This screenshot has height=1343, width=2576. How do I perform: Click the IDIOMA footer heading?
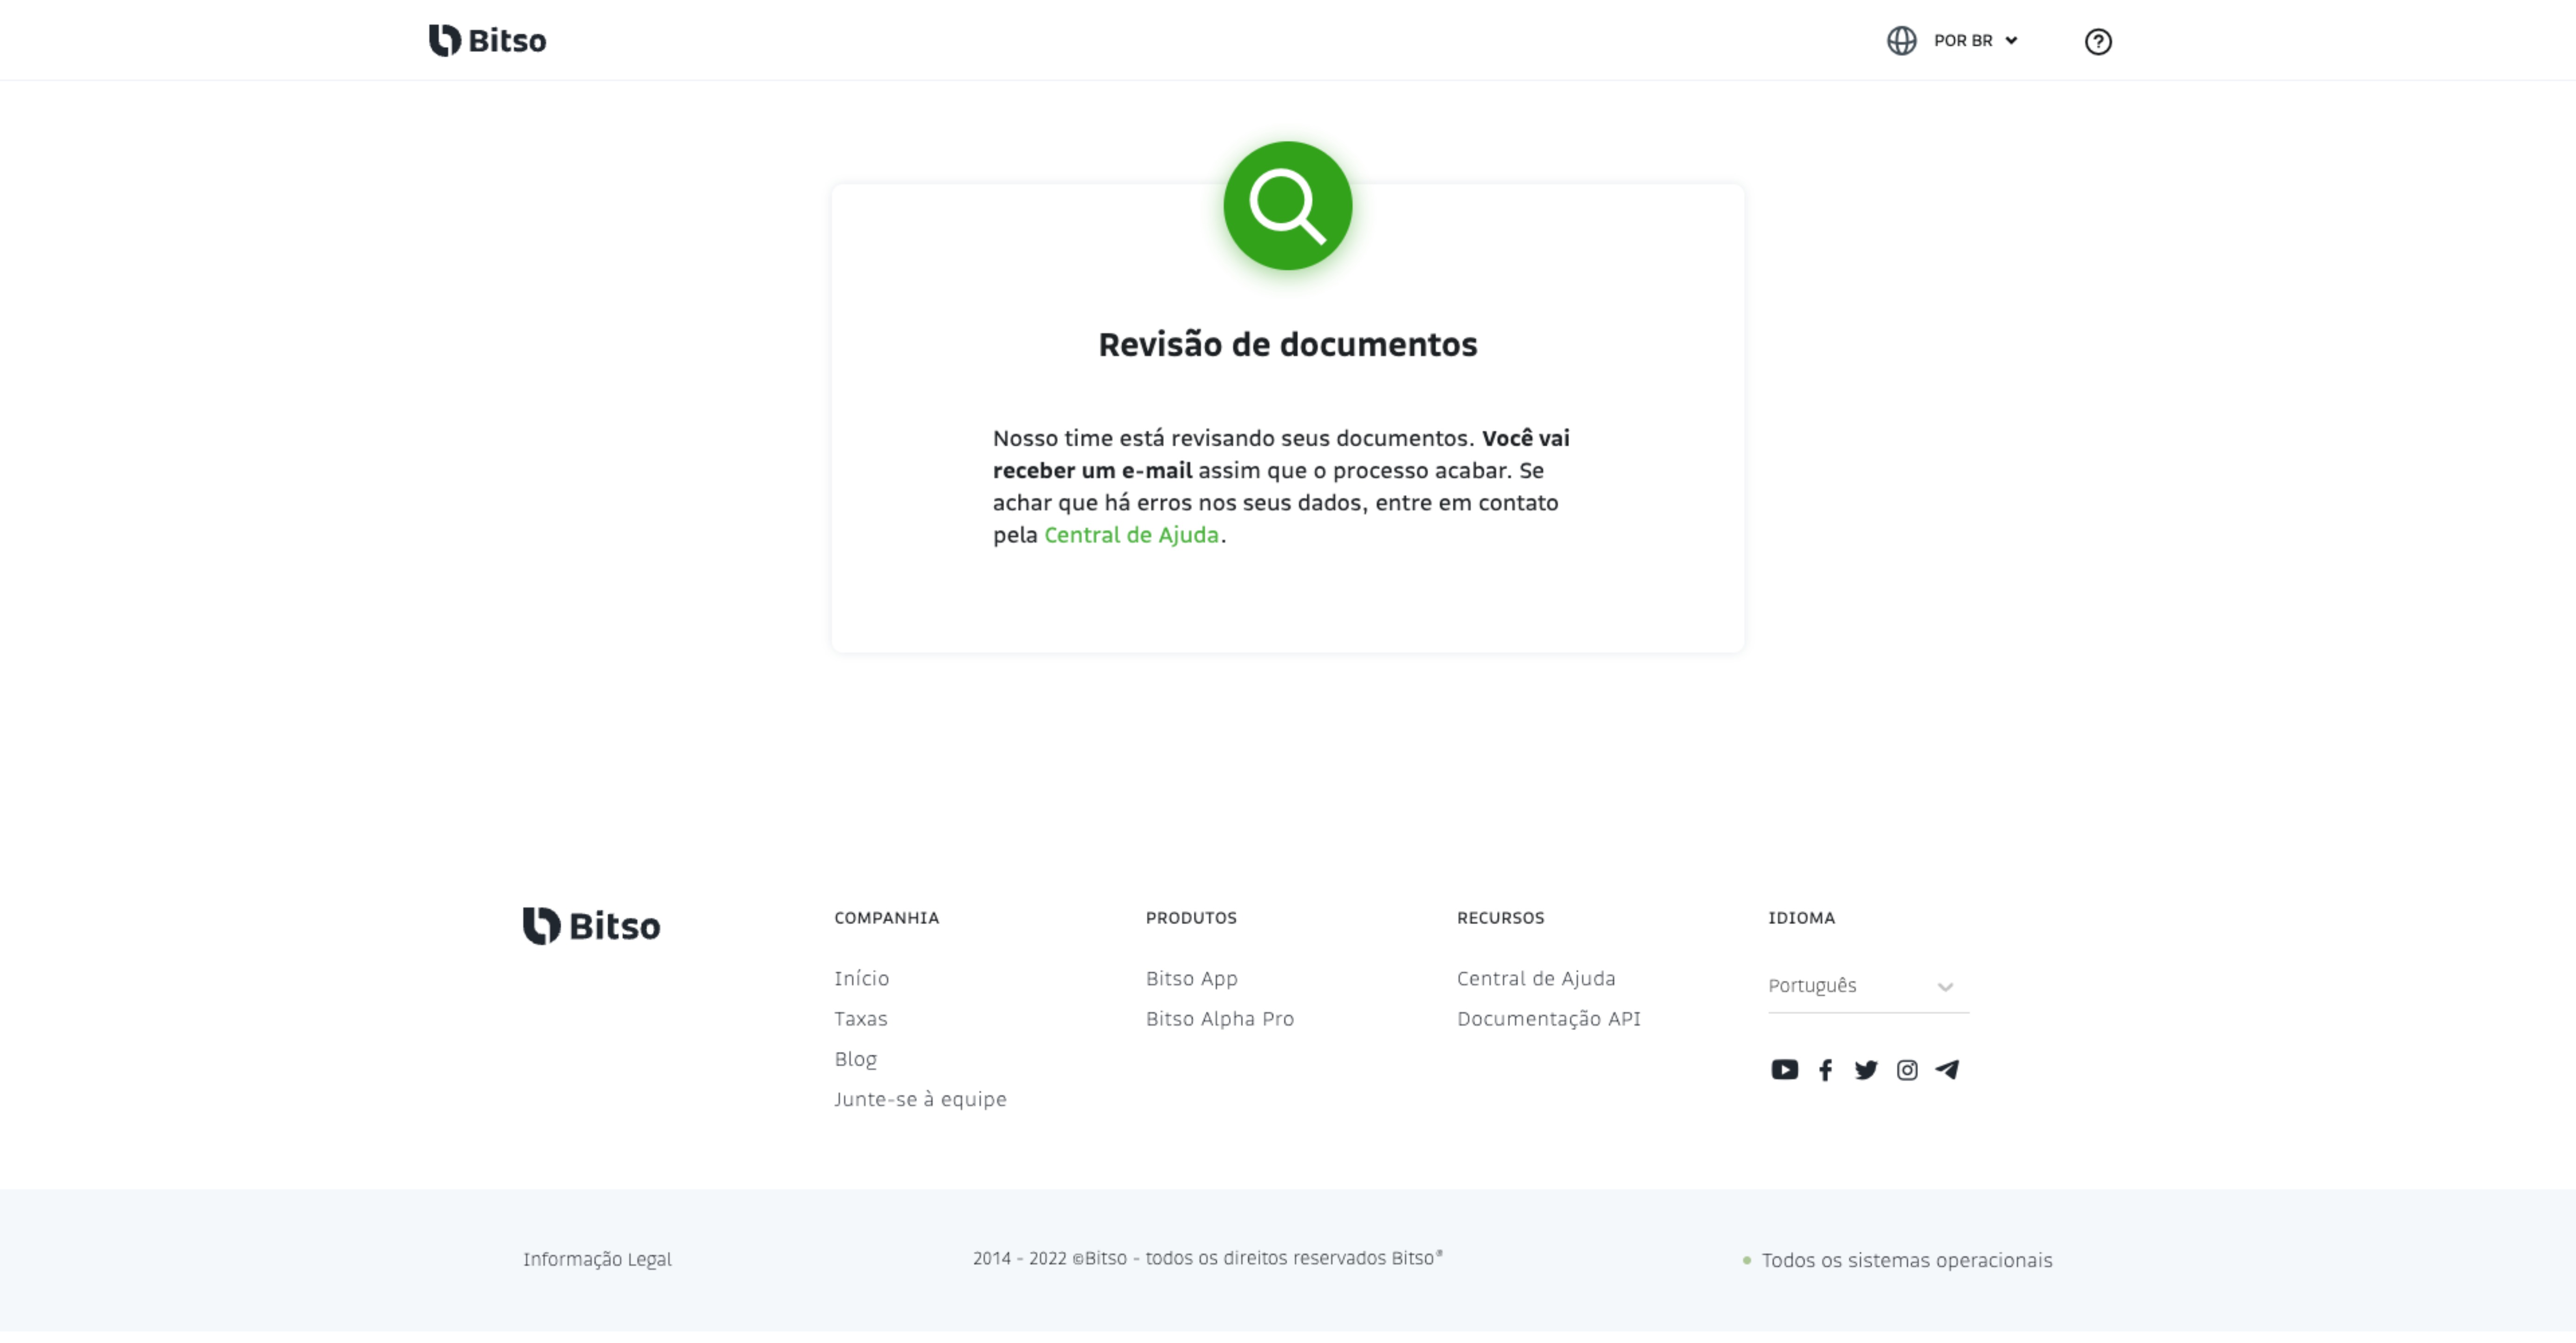point(1801,918)
